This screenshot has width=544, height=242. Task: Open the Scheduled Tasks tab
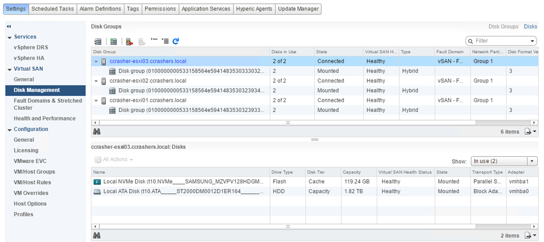click(x=53, y=9)
